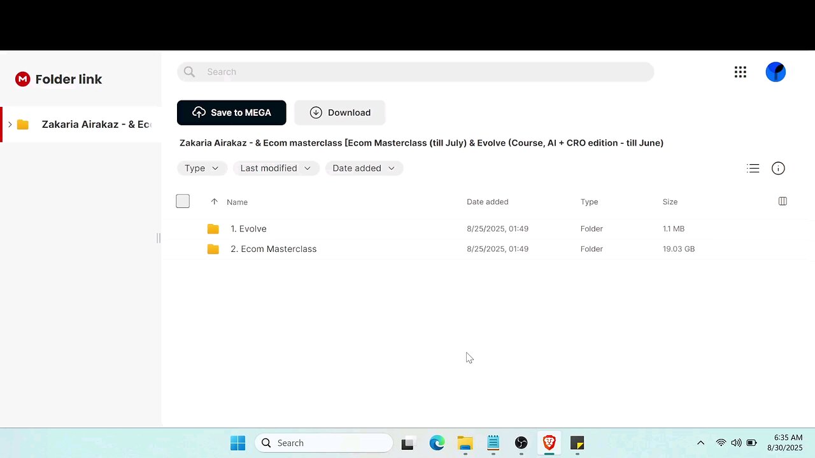
Task: Open Brave browser from the taskbar
Action: click(549, 443)
